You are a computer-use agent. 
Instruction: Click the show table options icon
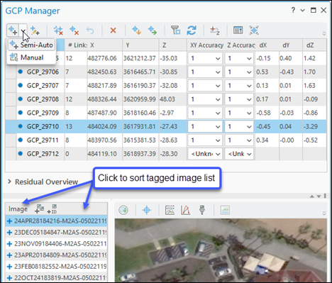[238, 30]
